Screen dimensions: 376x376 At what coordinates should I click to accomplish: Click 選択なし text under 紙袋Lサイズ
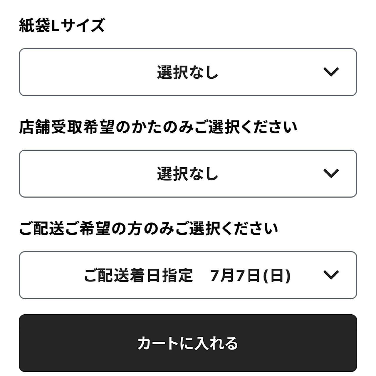point(187,72)
